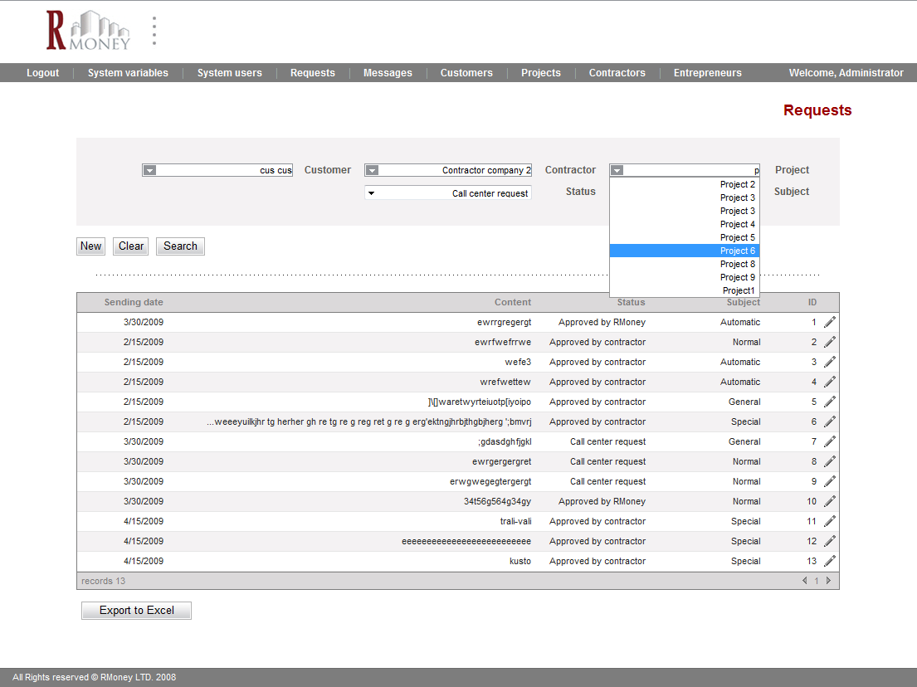
Task: Focus the Contractor company 2 field
Action: [448, 170]
